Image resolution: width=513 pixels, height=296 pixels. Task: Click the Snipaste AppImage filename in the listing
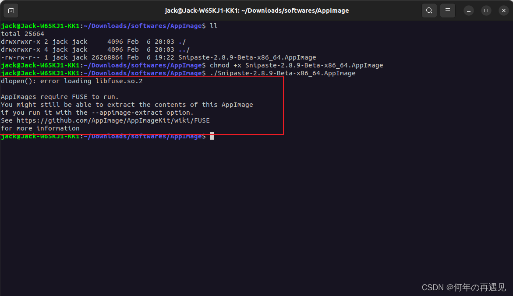(x=247, y=57)
